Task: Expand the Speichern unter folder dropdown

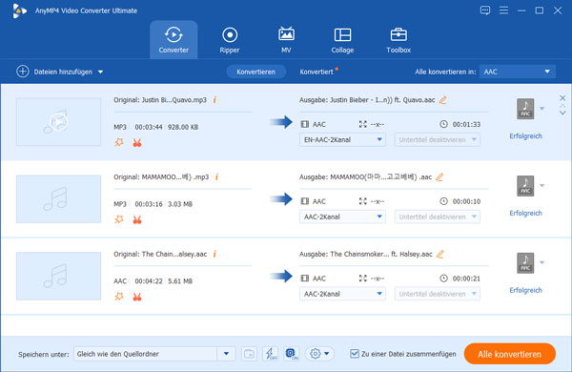Action: [226, 353]
